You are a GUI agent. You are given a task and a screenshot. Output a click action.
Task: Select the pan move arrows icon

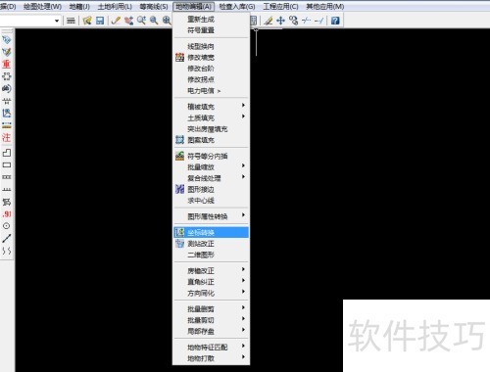pyautogui.click(x=280, y=21)
